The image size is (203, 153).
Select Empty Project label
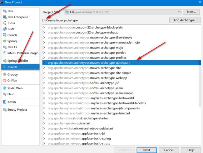point(17,110)
